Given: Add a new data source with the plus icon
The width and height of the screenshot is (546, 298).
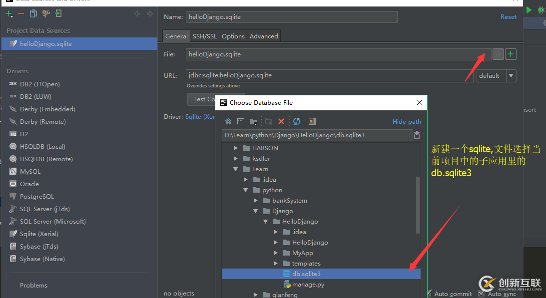Looking at the screenshot, I should 8,14.
